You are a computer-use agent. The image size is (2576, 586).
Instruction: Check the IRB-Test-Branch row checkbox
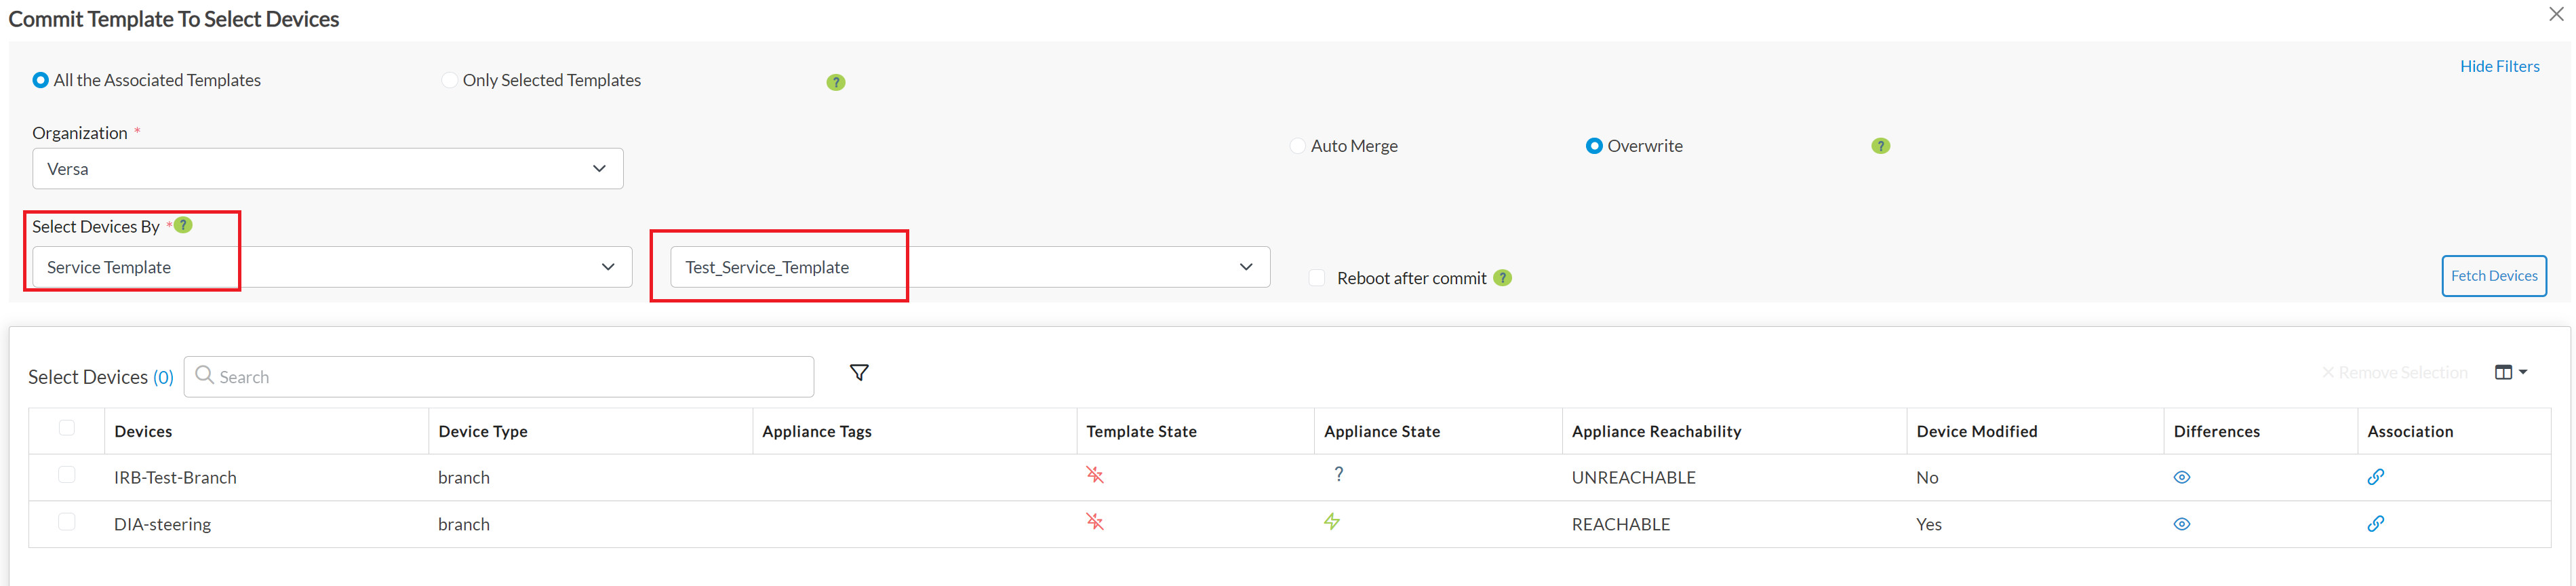(67, 475)
